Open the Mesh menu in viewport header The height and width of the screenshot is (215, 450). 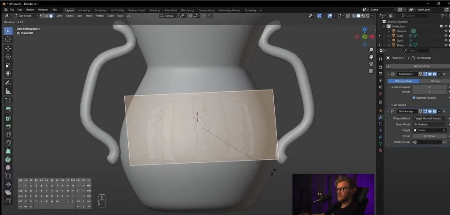point(89,16)
